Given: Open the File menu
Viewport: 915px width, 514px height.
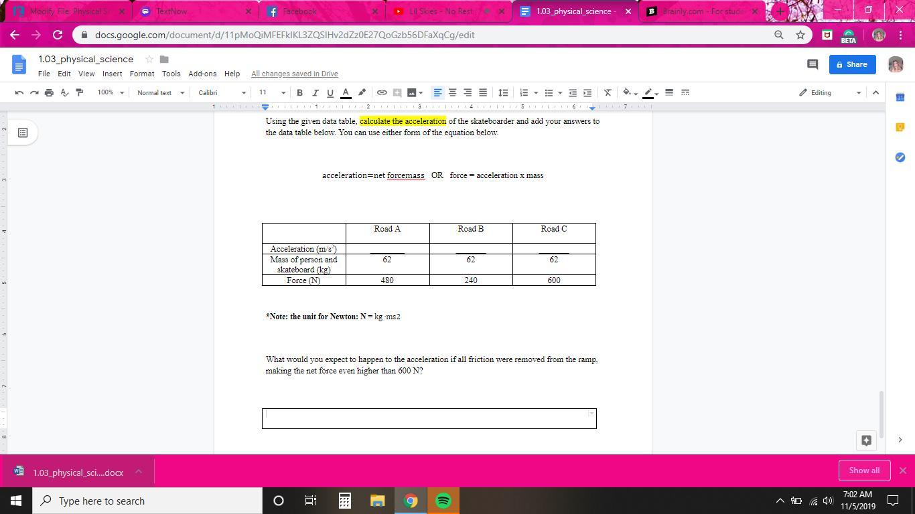Looking at the screenshot, I should pos(44,74).
